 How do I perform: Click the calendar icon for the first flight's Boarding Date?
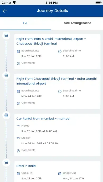pos(18,52)
